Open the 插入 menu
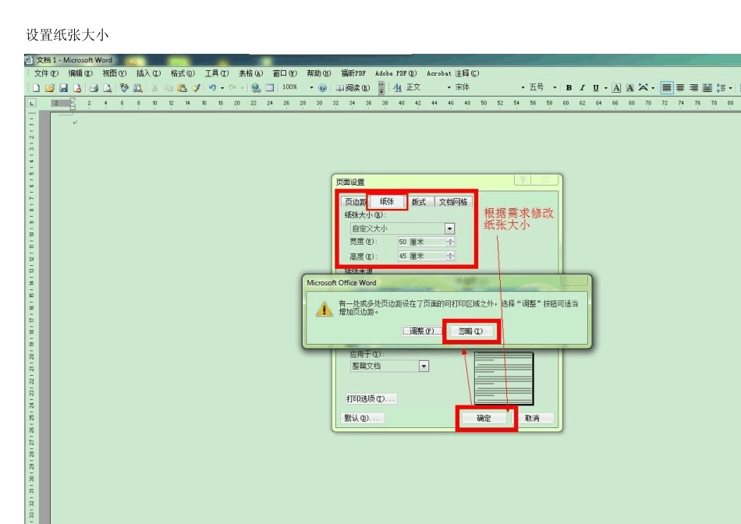 click(x=148, y=73)
